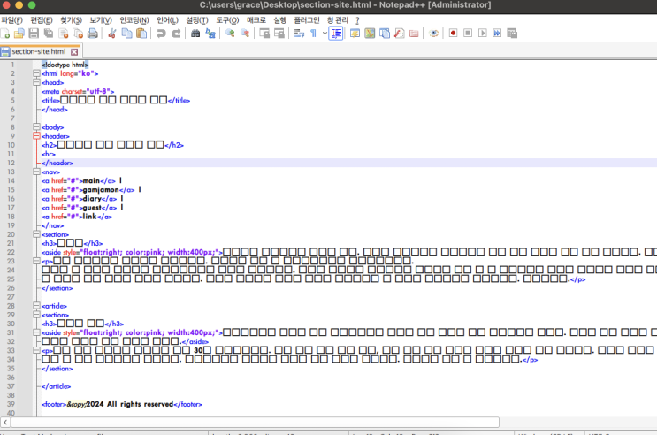Open the Document List panel icon

385,34
